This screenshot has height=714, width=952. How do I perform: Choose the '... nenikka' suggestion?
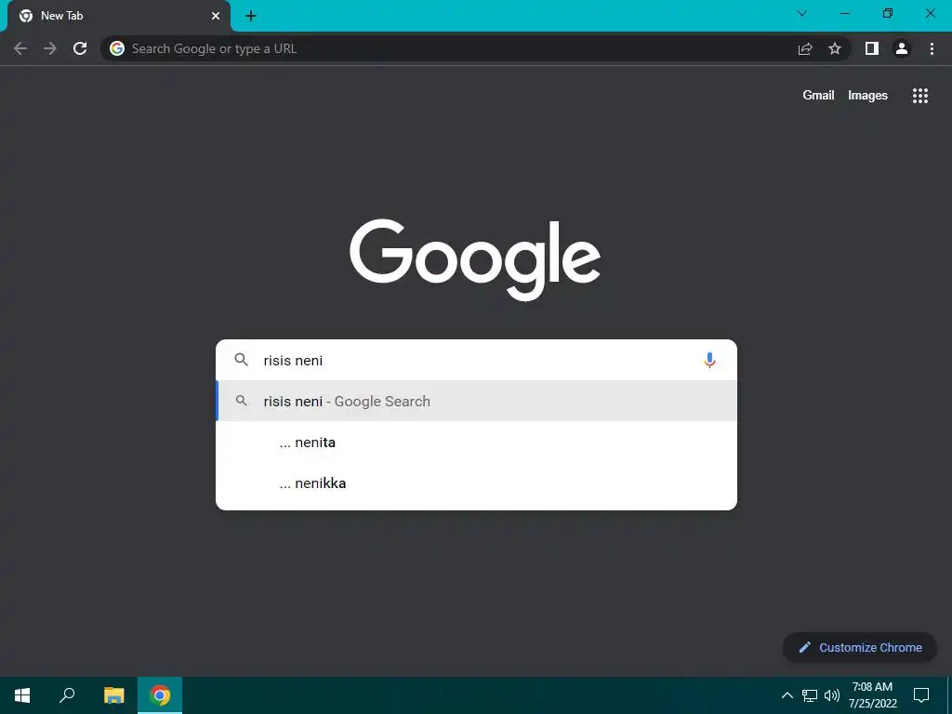point(477,483)
